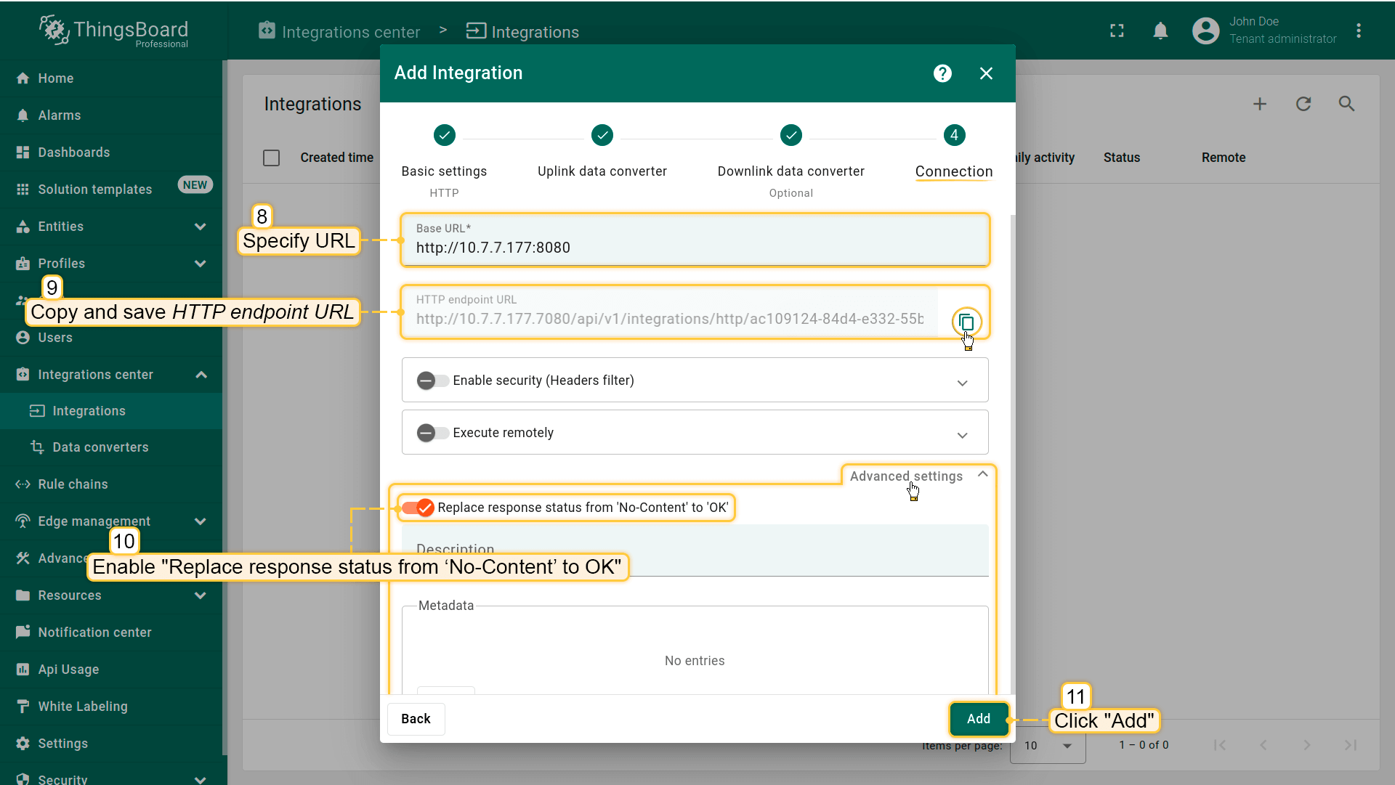Open the integrations search icon
The height and width of the screenshot is (785, 1395).
pyautogui.click(x=1346, y=104)
